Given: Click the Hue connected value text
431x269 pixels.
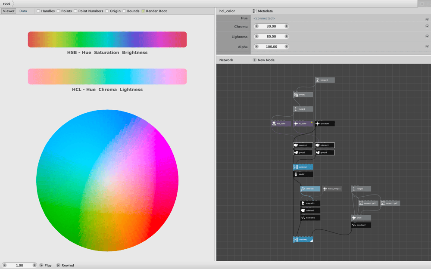Looking at the screenshot, I should (264, 18).
